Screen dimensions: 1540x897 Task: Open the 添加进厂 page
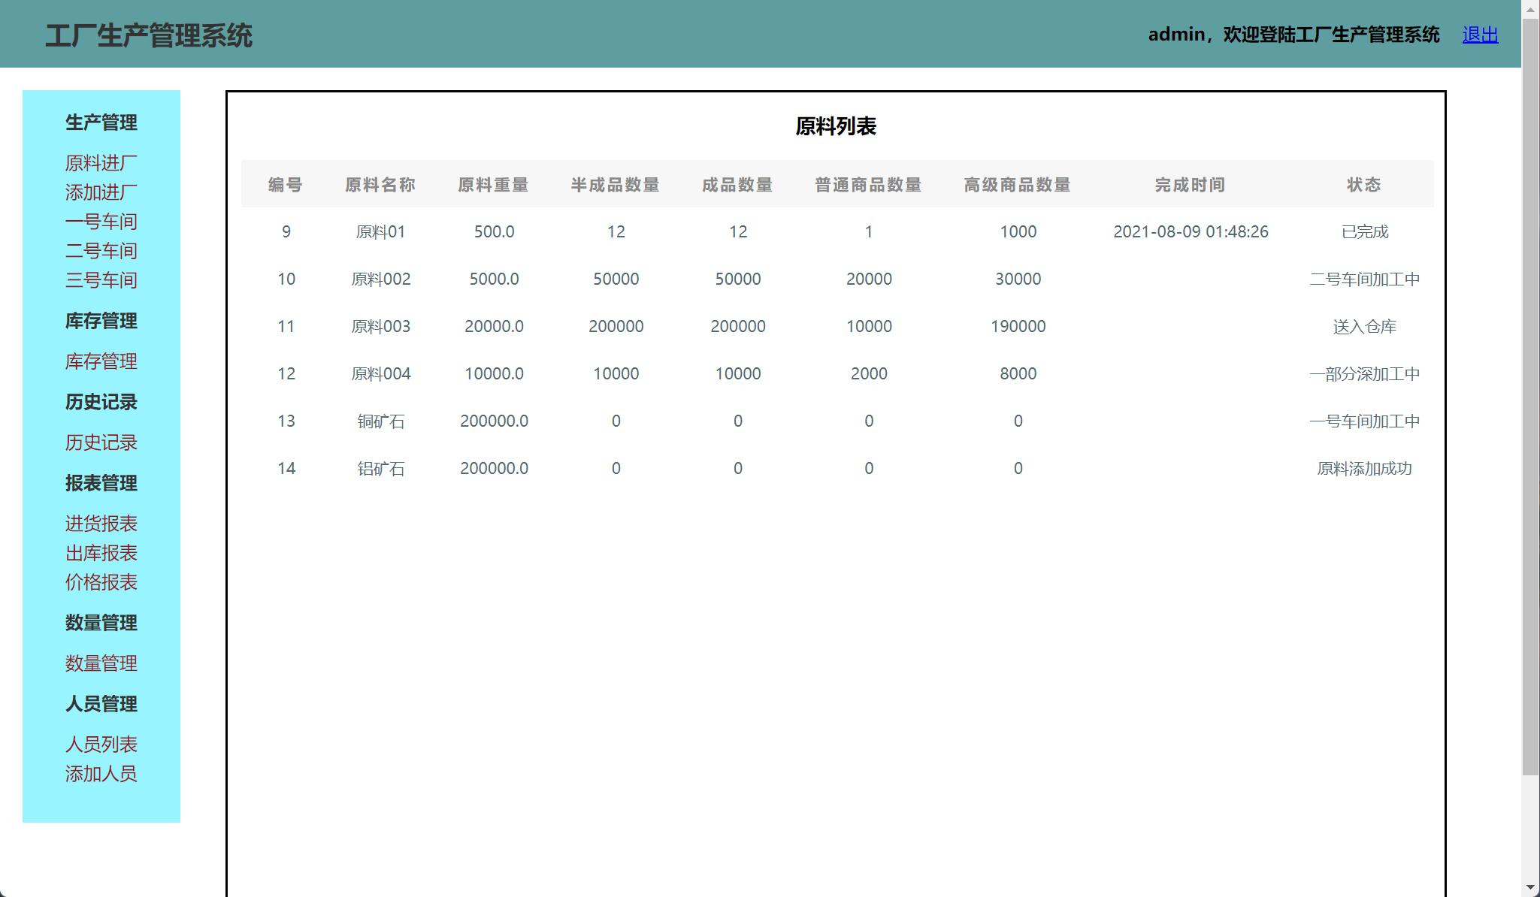(101, 192)
